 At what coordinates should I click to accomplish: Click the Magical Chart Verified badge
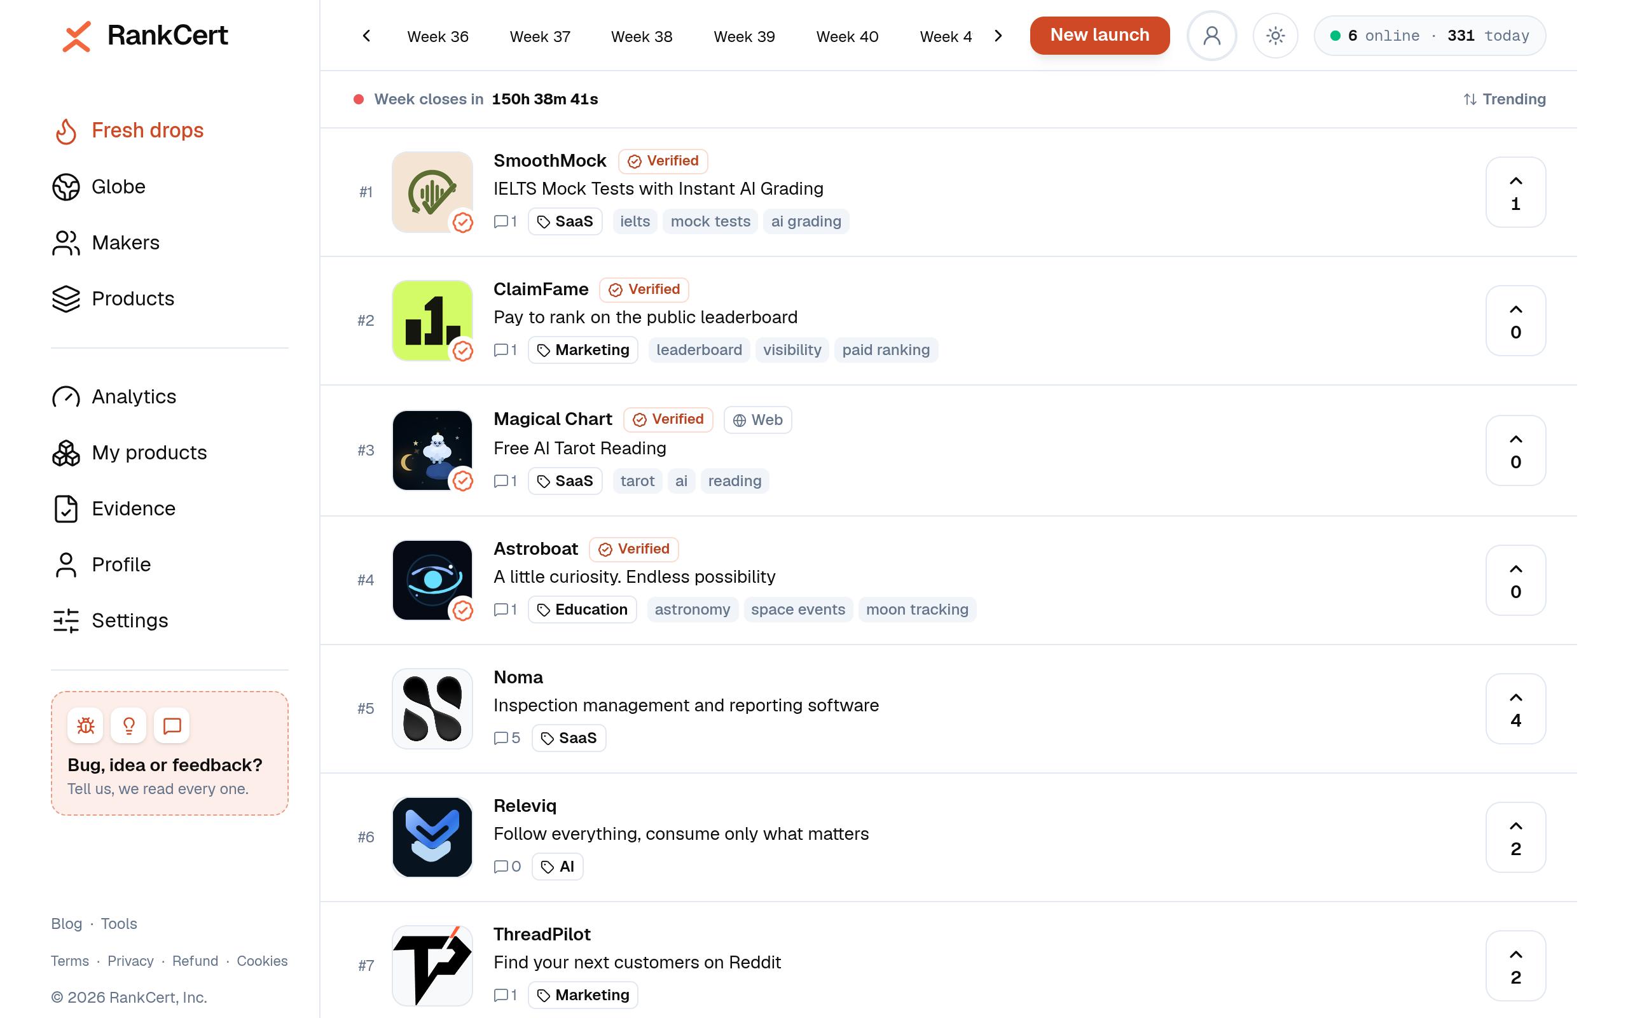(x=668, y=419)
